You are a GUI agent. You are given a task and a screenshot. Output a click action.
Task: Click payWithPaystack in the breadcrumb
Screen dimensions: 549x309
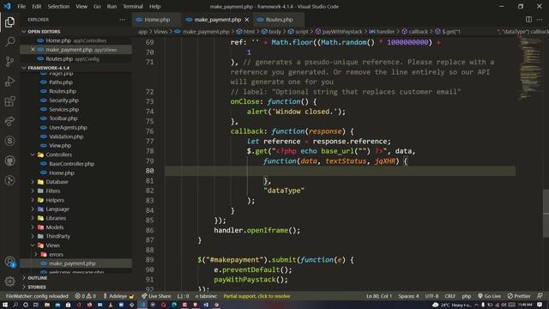[x=342, y=32]
